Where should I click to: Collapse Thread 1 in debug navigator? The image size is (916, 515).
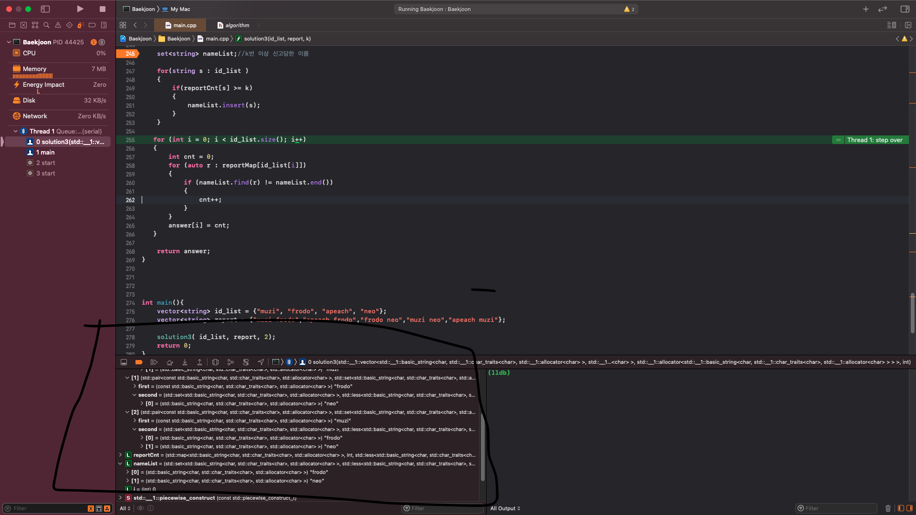(15, 131)
